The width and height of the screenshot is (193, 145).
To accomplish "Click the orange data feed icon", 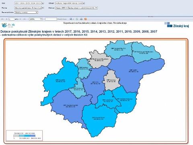I will 85,19.
